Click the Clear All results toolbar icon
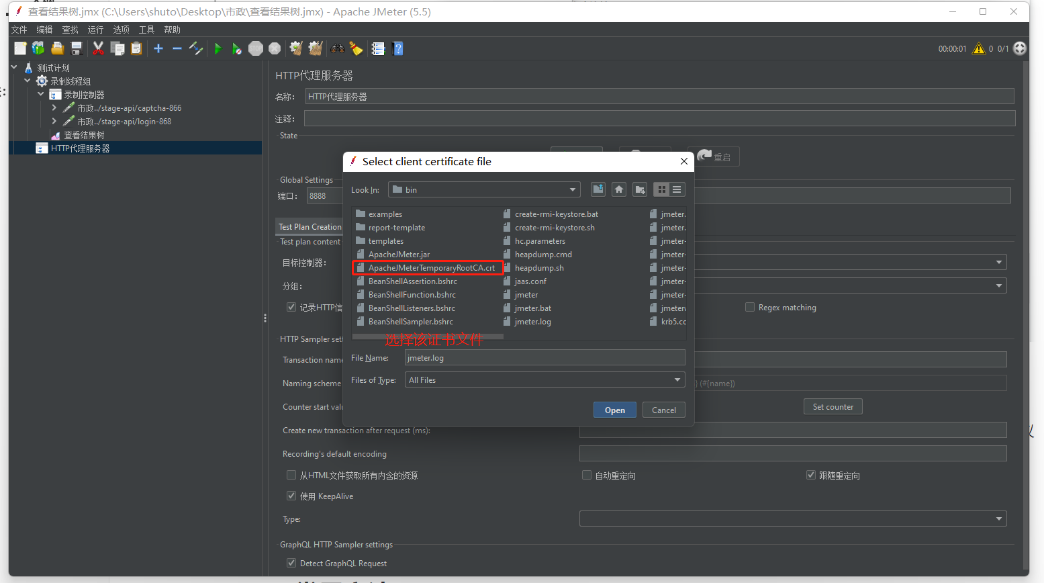Image resolution: width=1044 pixels, height=583 pixels. [x=316, y=48]
